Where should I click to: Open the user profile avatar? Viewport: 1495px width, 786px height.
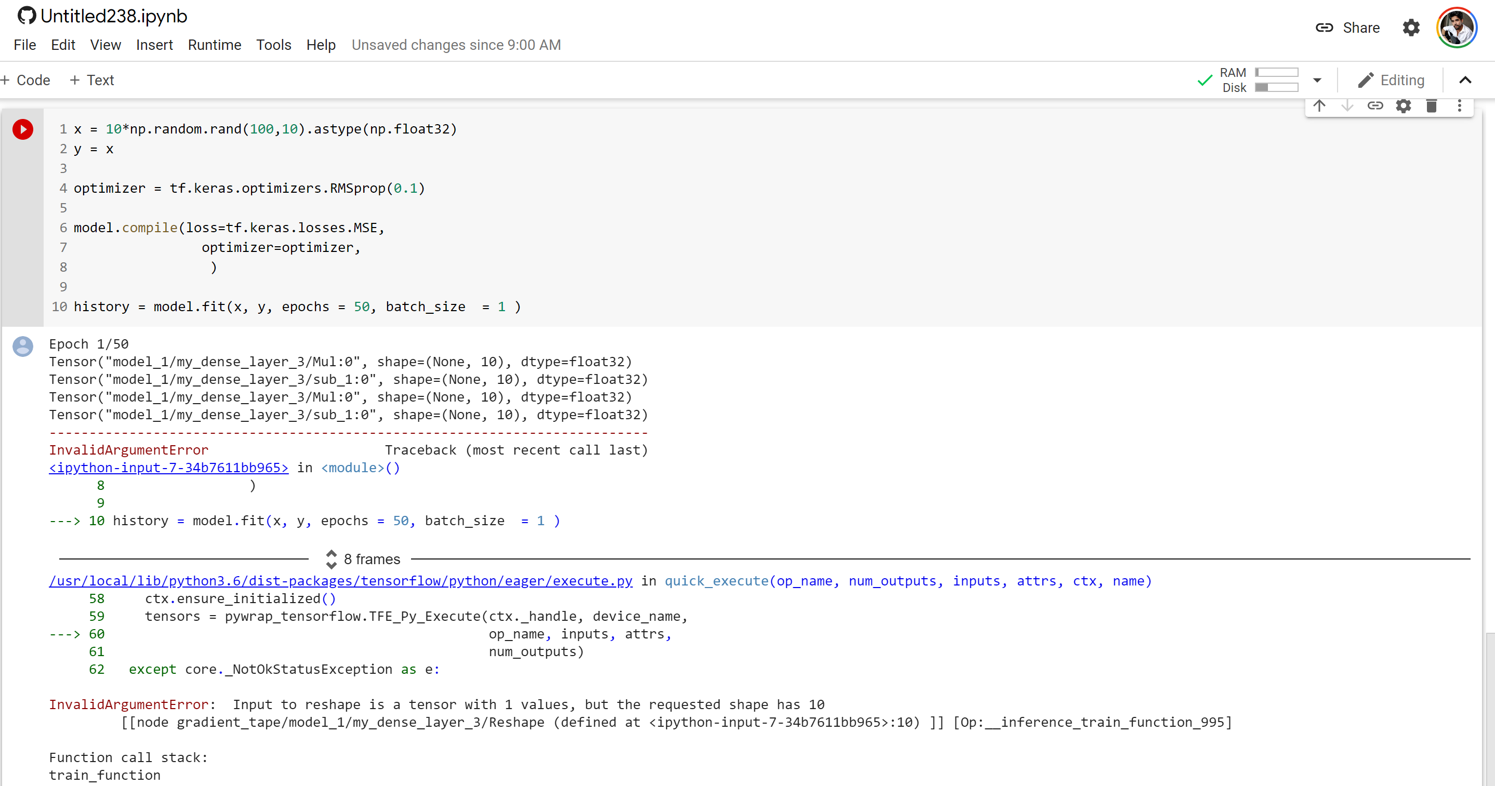click(x=1457, y=27)
